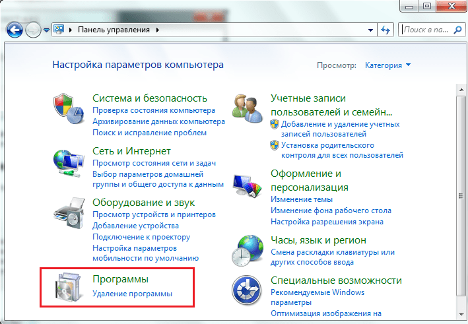The height and width of the screenshot is (324, 468).
Task: Click Оптимизация изображения на link
Action: pos(326,313)
